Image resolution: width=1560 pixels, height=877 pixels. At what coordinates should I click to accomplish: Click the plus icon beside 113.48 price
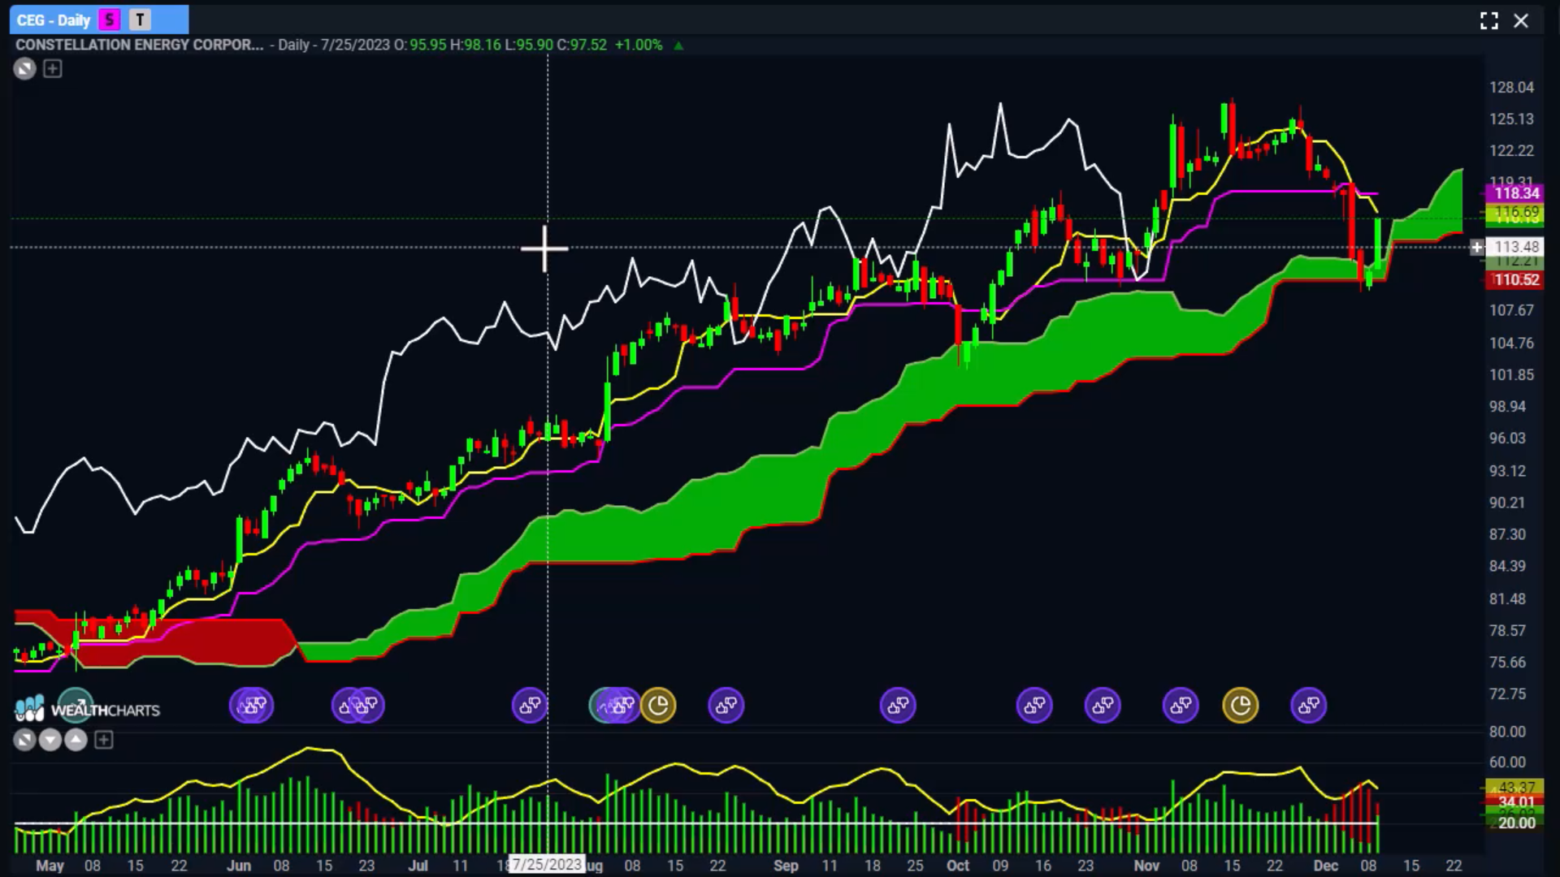[1476, 247]
